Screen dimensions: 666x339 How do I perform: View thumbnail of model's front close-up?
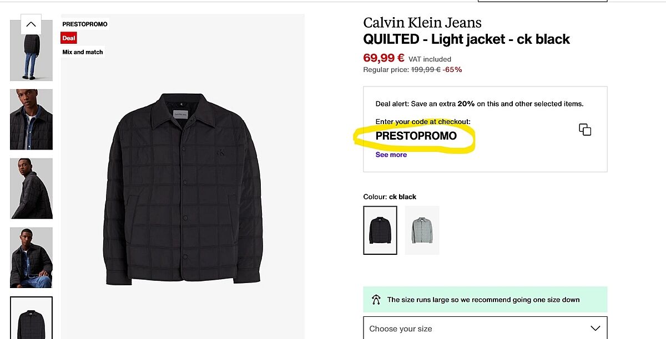[31, 119]
